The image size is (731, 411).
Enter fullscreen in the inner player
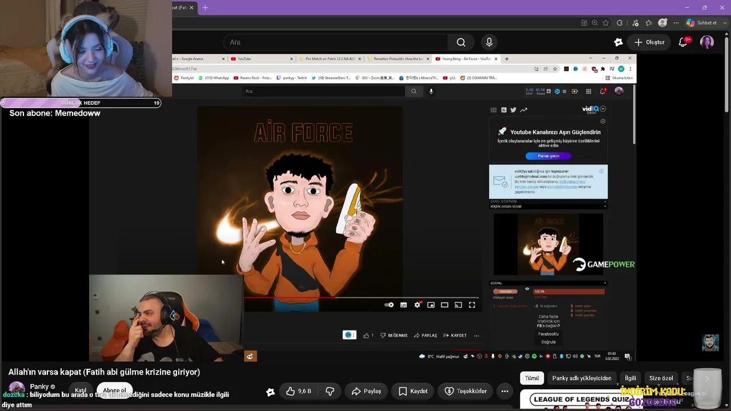[472, 305]
